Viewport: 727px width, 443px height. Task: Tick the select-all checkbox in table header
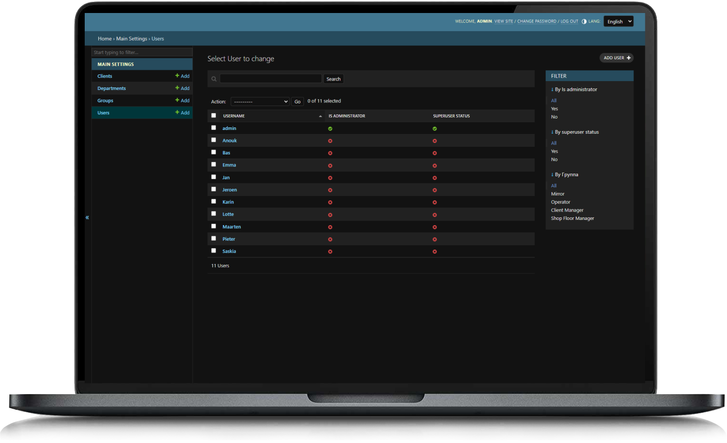pos(214,115)
